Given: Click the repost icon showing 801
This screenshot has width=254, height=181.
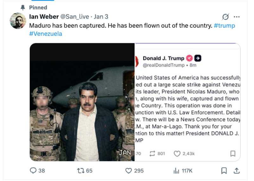Looking at the screenshot, I should click(152, 154).
